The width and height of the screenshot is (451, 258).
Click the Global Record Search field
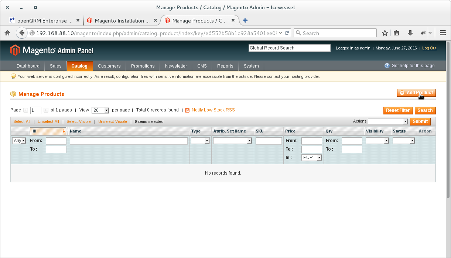coord(290,48)
